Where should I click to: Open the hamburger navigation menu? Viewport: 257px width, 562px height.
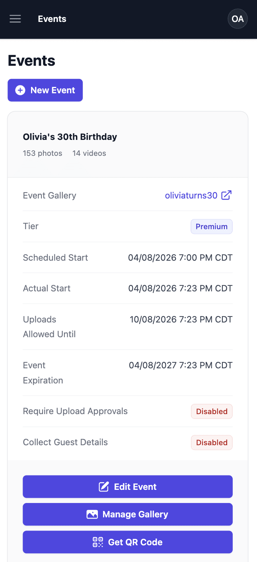[15, 19]
